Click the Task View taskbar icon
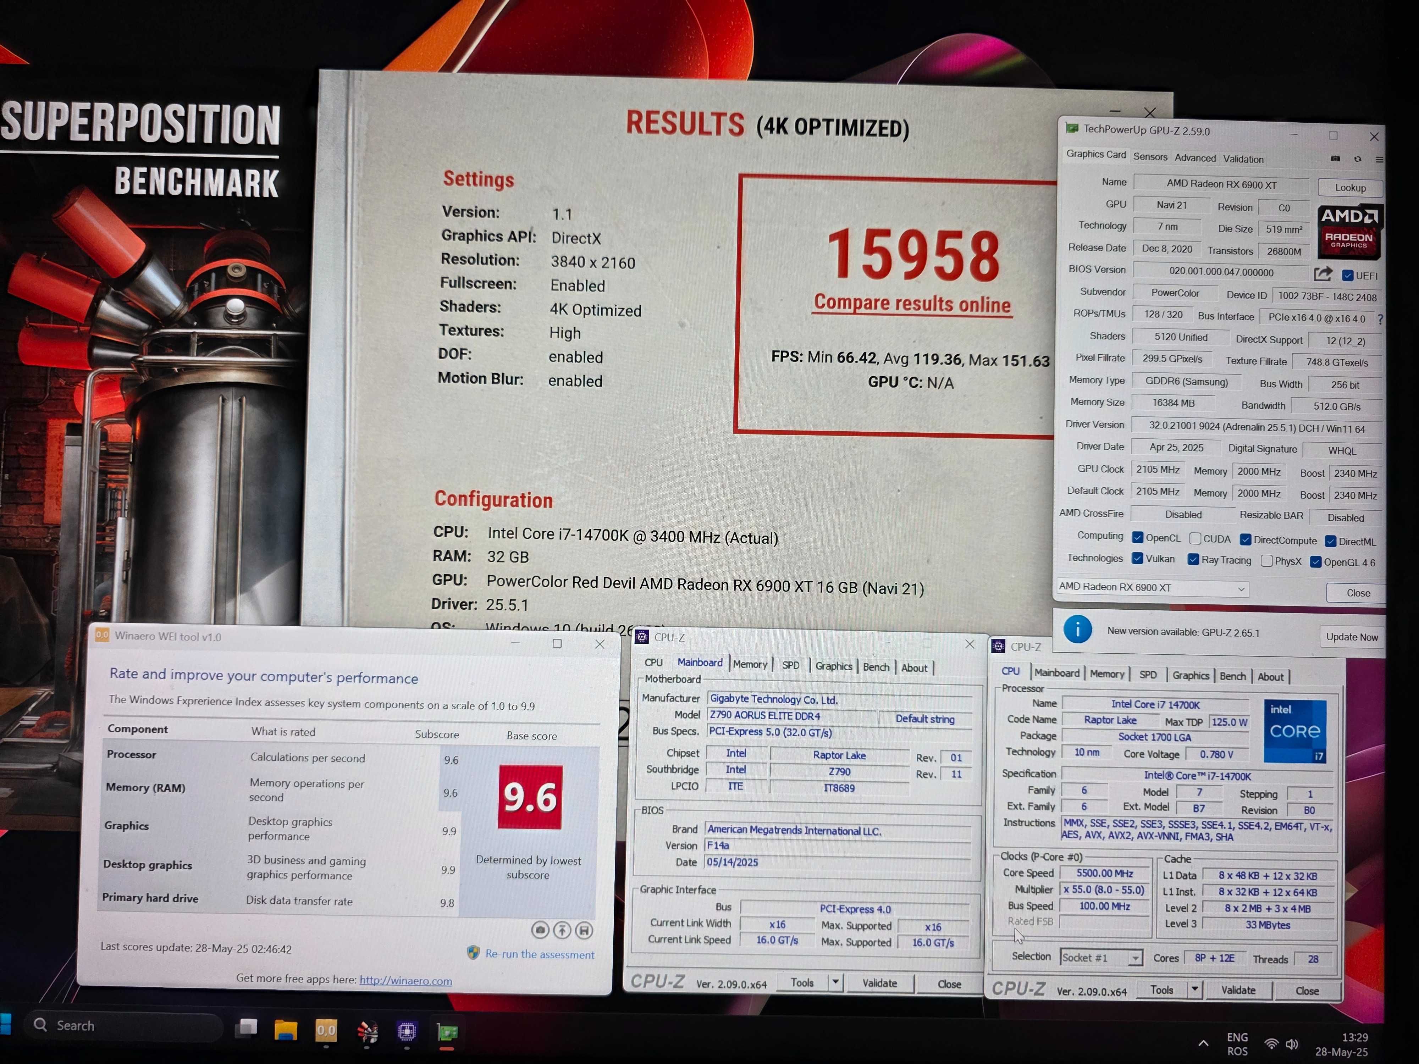Image resolution: width=1419 pixels, height=1064 pixels. coord(246,1029)
